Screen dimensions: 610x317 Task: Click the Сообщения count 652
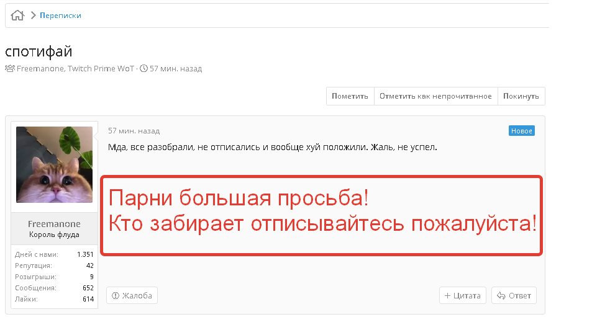point(88,288)
